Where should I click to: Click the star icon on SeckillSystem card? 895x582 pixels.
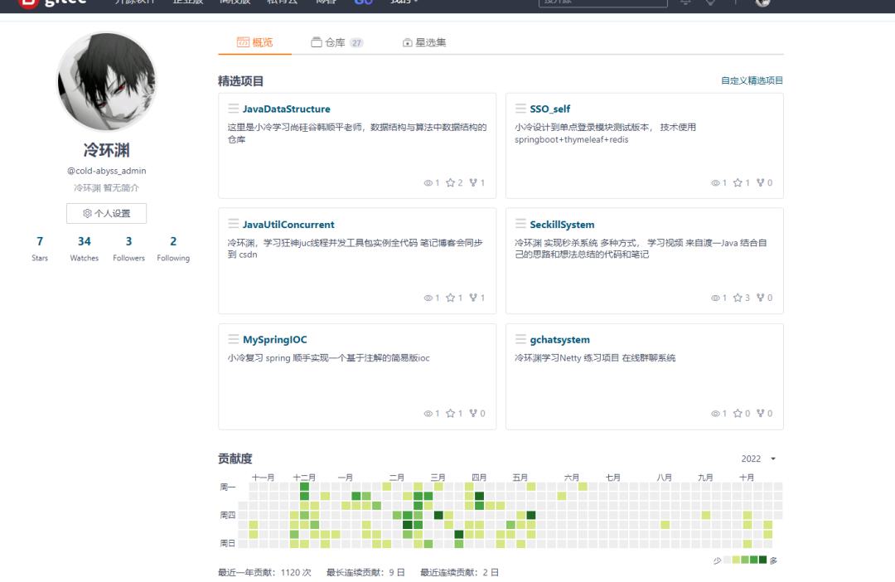pyautogui.click(x=738, y=298)
